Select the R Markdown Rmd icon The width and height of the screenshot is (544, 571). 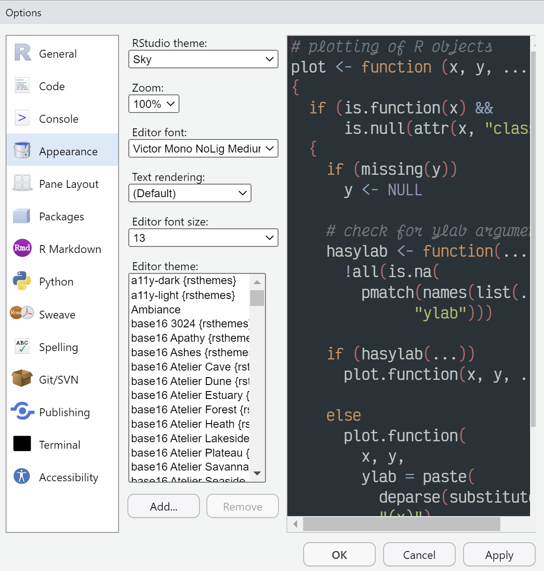(21, 248)
